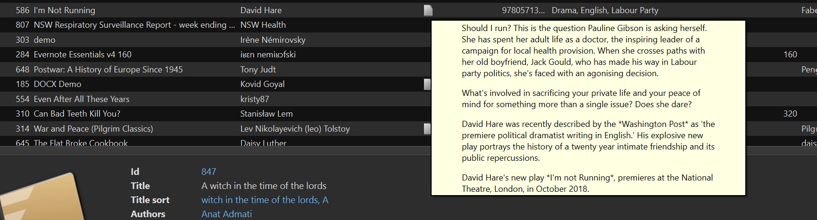
Task: Click tags cell 'Drama, English, Labour Party'
Action: tap(605, 10)
